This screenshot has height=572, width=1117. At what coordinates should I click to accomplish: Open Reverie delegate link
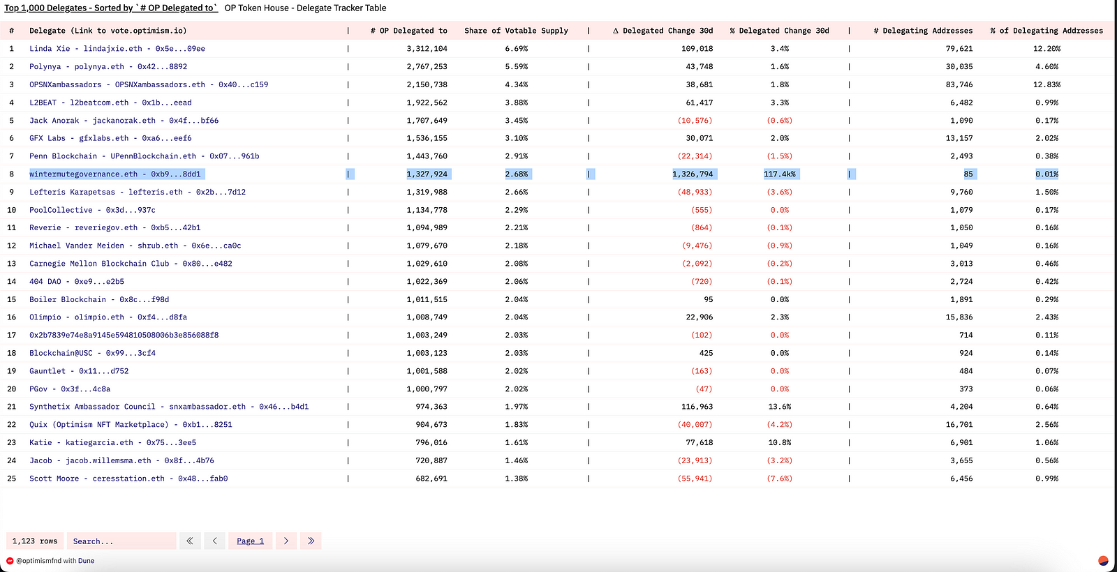click(115, 228)
